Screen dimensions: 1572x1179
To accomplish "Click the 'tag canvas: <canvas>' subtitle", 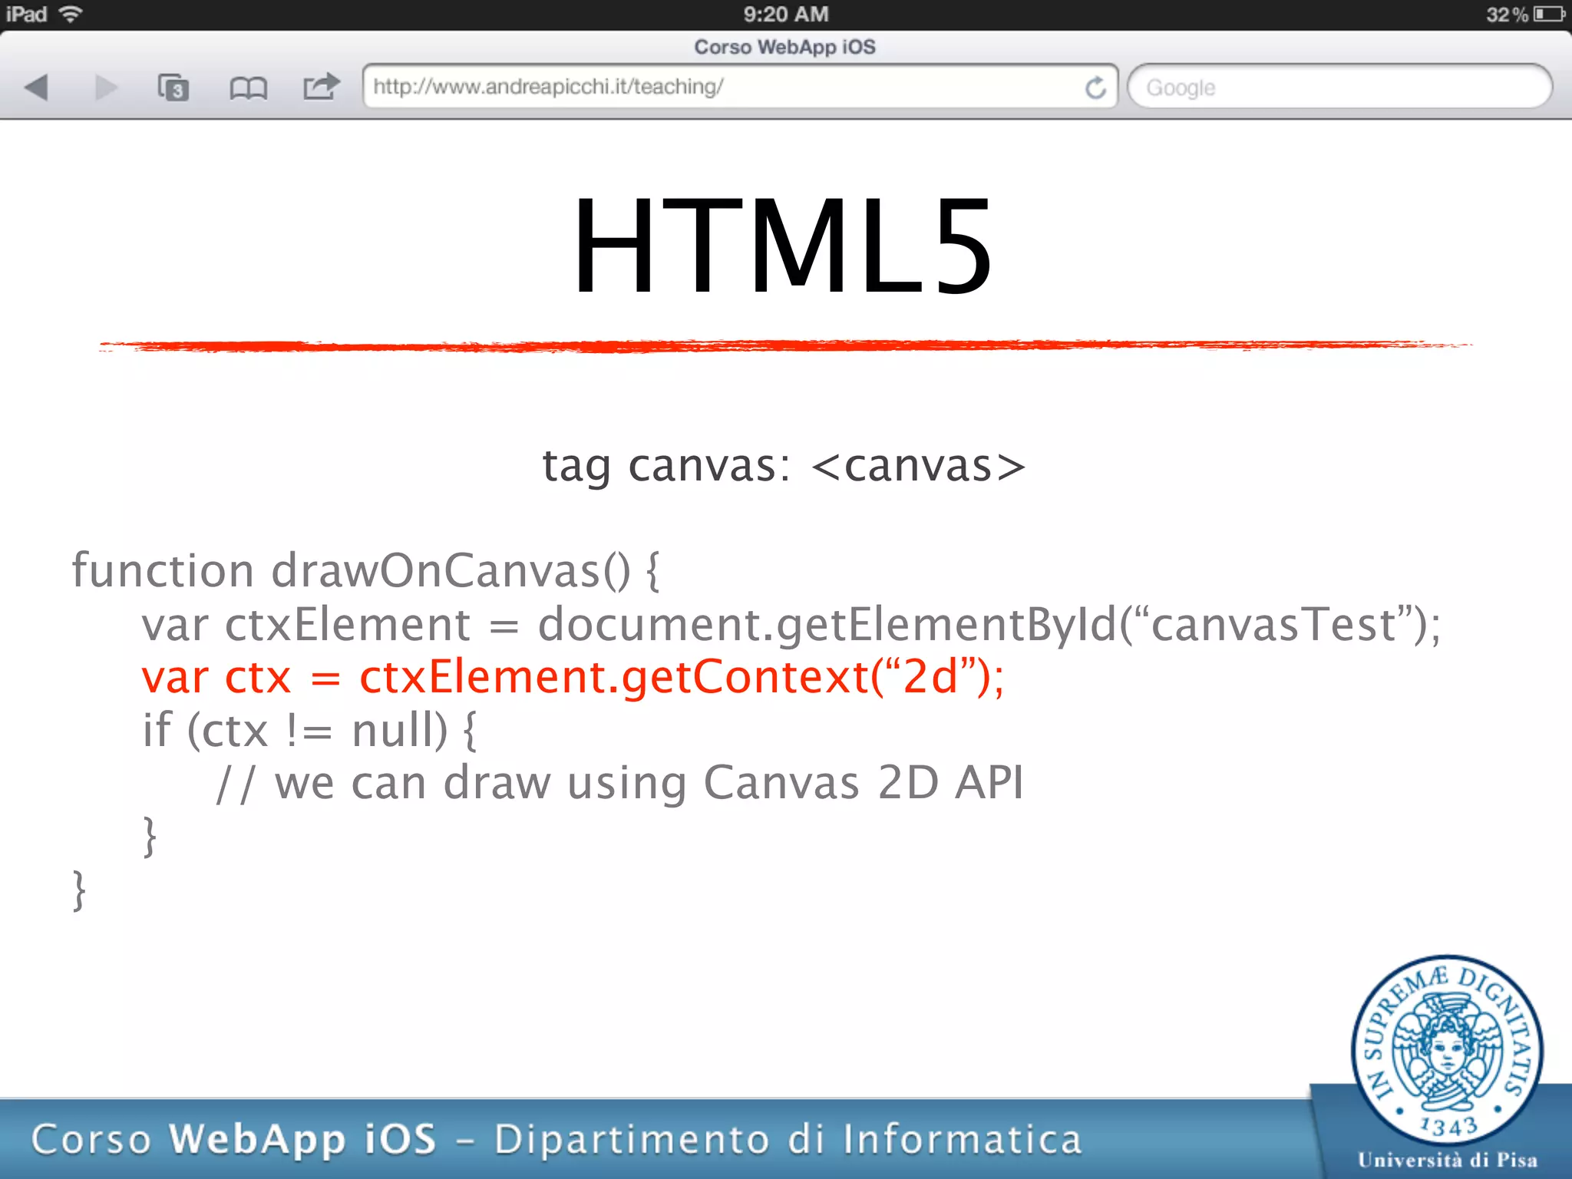I will point(784,466).
